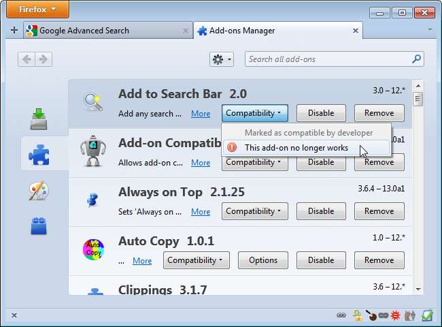
Task: Open Compatibility dropdown for Always on Top
Action: point(255,211)
